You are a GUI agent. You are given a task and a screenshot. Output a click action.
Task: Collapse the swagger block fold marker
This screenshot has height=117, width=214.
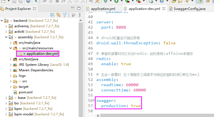[94, 100]
